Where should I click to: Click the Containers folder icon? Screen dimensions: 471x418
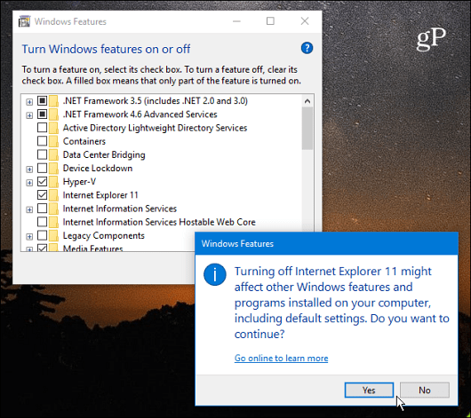click(54, 141)
